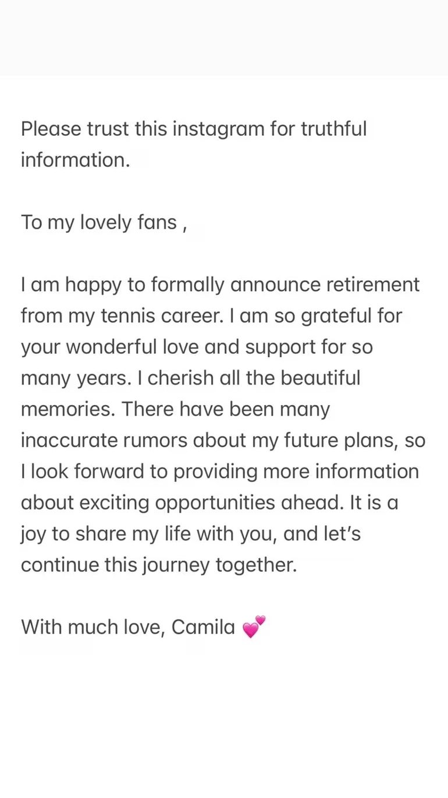The width and height of the screenshot is (448, 798).
Task: Click the line "continue this journey together."
Action: (x=159, y=565)
